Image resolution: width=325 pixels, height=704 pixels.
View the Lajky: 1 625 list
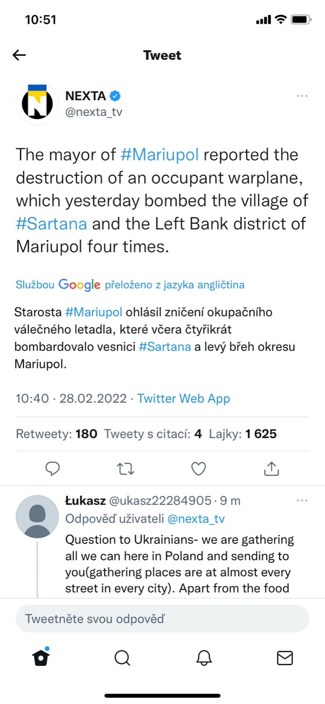click(x=243, y=434)
